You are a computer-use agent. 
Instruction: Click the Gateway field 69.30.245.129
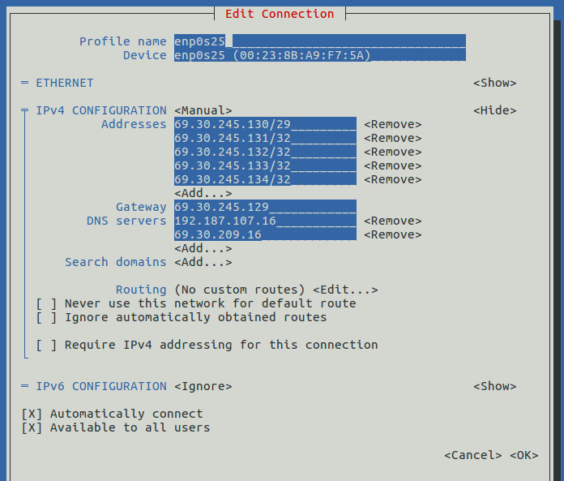point(265,207)
